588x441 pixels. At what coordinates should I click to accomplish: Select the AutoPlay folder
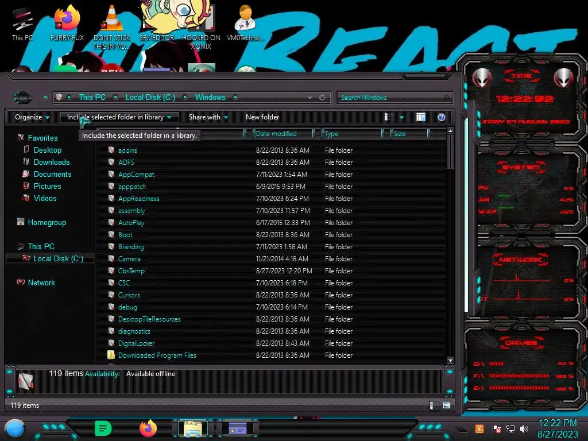(x=131, y=222)
